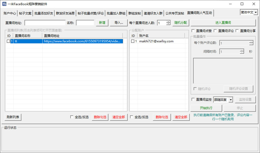Open the 公共专页发帖 tab

click(175, 13)
